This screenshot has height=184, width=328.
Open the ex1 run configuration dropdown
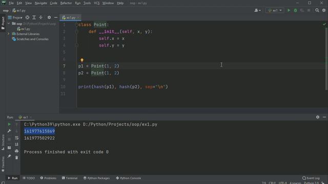[275, 10]
